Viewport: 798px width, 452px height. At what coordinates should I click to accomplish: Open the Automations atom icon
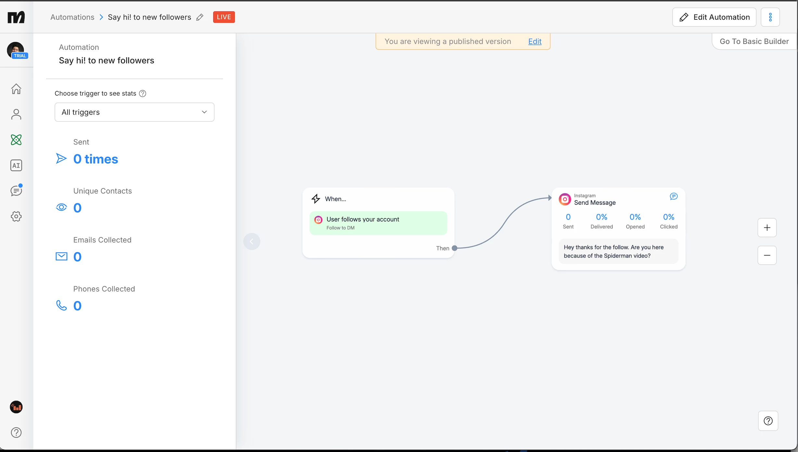pos(16,140)
